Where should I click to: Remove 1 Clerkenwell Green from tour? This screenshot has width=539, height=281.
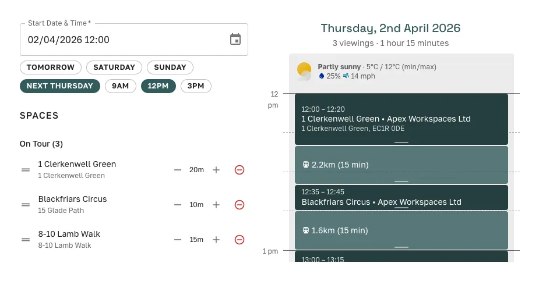[x=239, y=170]
